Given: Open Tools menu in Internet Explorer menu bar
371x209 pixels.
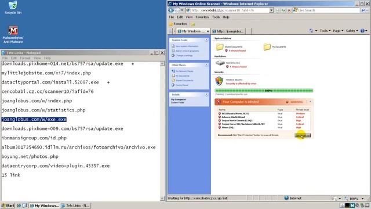Looking at the screenshot, I should point(216,17).
